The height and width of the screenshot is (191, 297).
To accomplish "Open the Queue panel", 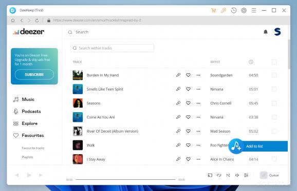I will [x=269, y=175].
